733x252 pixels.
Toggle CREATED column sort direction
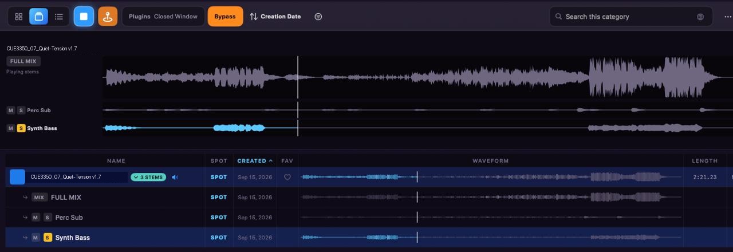pos(255,161)
